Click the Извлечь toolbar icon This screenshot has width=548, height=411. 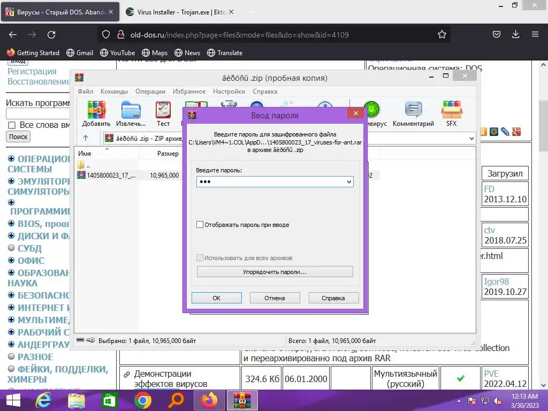(131, 113)
